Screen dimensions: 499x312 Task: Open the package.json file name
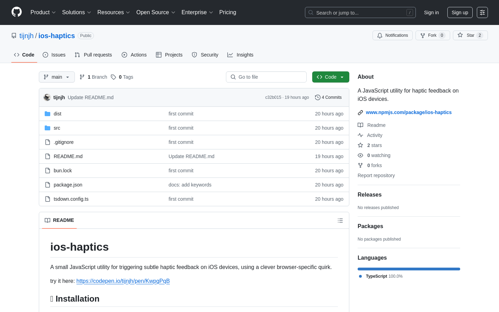point(68,185)
